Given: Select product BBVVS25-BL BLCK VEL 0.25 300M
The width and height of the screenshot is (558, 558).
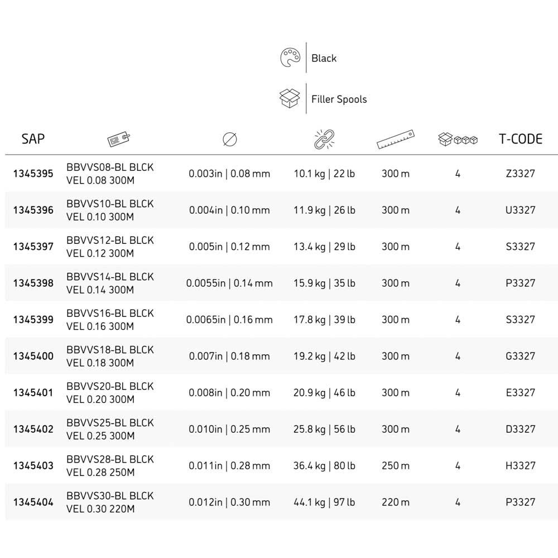Looking at the screenshot, I should 110,429.
